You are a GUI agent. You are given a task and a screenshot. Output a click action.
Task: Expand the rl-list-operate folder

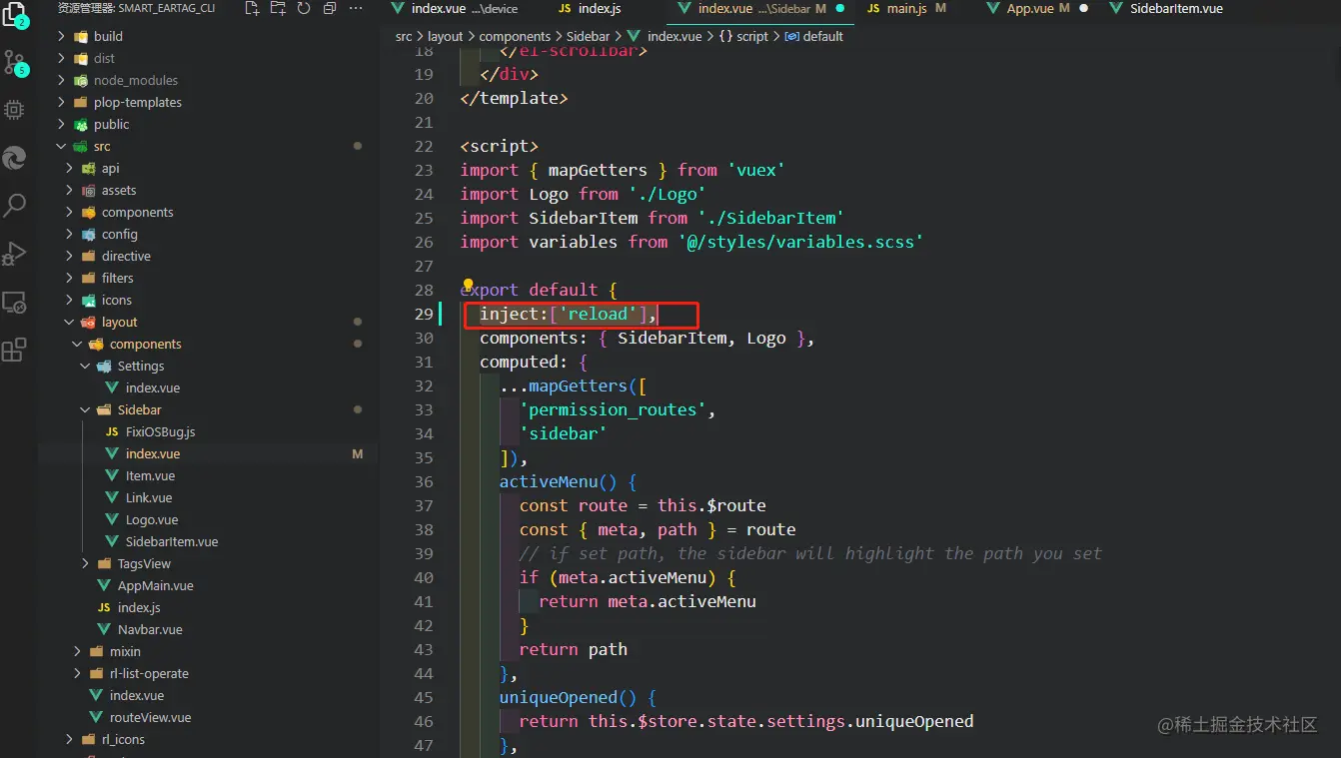click(x=78, y=673)
